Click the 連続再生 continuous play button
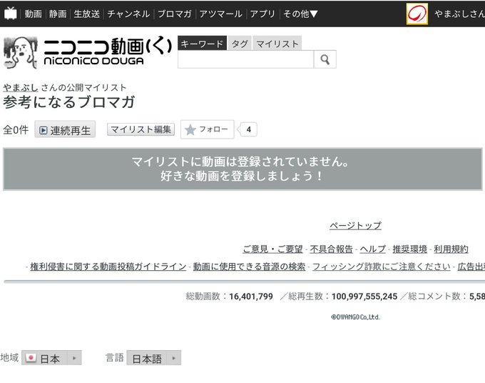The width and height of the screenshot is (485, 383). (x=65, y=130)
